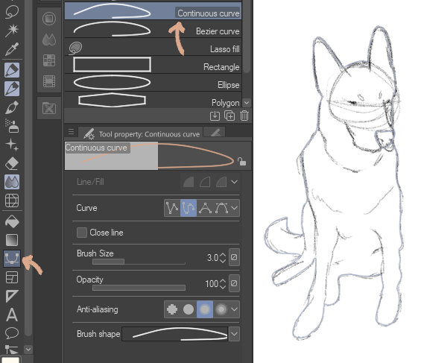Select the Eyedropper tool
The width and height of the screenshot is (421, 363).
tap(12, 49)
